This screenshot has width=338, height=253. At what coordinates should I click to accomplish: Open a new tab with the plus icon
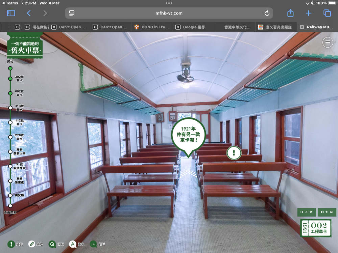pyautogui.click(x=309, y=13)
